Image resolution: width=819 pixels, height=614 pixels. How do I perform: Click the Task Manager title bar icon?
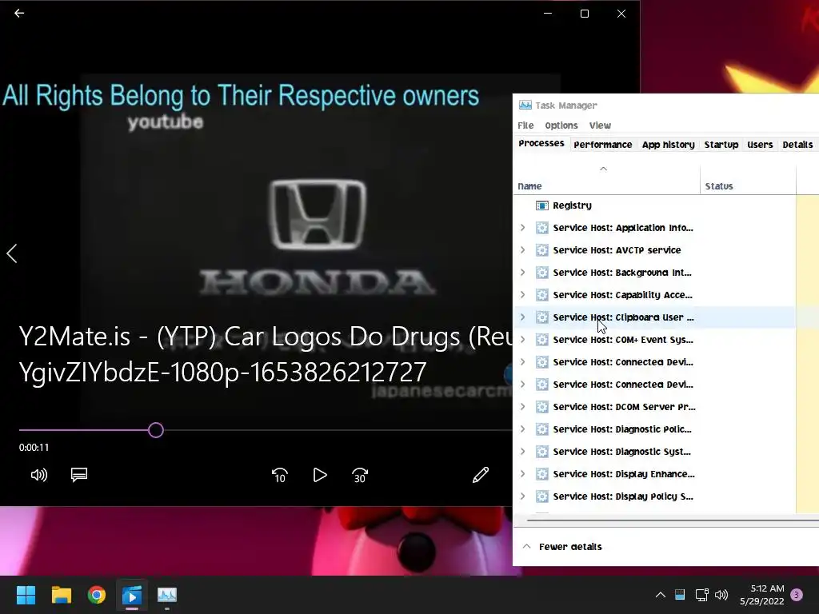(x=525, y=105)
